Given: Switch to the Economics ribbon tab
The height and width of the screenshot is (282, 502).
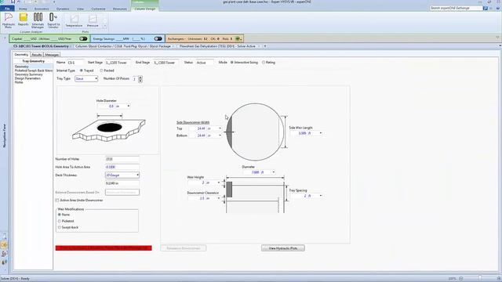Looking at the screenshot, I should 42,9.
